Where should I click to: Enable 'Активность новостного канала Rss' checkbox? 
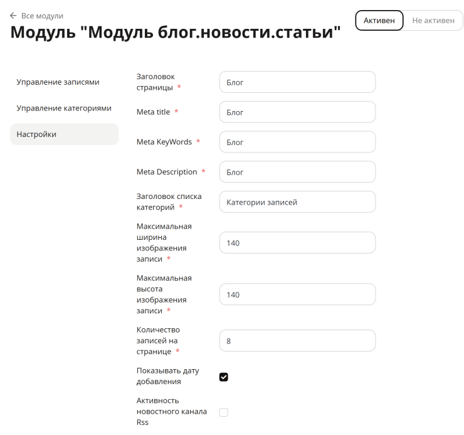tap(224, 412)
